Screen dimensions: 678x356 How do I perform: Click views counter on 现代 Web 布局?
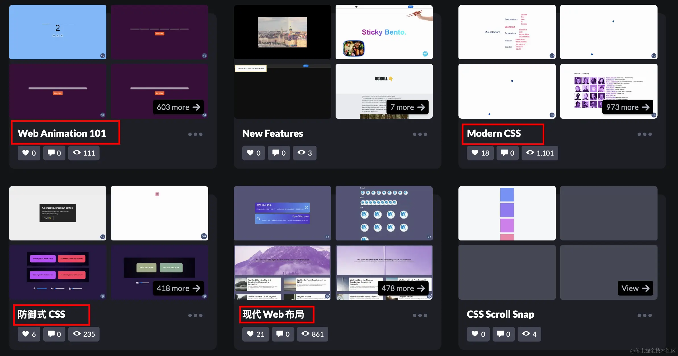[312, 334]
